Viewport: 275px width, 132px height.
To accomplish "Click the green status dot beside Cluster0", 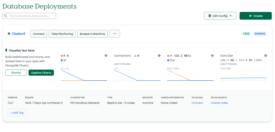I will point(9,34).
